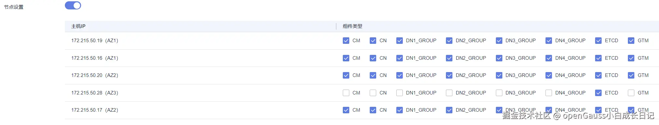Check CN for host 172.215.50.28
Viewport: 659px width, 125px height.
tap(373, 93)
